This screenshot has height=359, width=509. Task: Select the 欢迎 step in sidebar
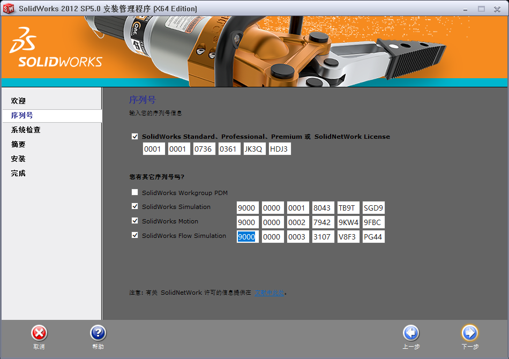pyautogui.click(x=18, y=101)
